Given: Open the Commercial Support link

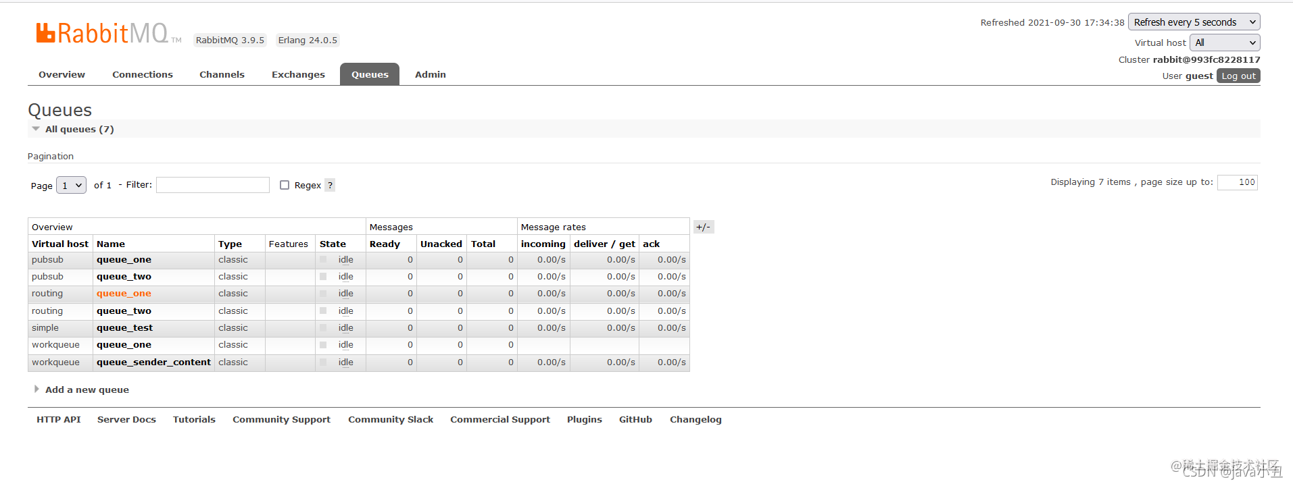Looking at the screenshot, I should 500,419.
